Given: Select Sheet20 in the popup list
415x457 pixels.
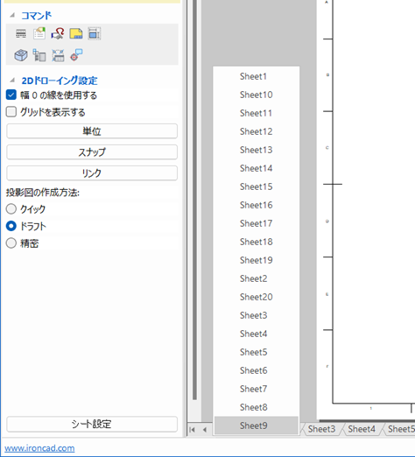Looking at the screenshot, I should (257, 297).
